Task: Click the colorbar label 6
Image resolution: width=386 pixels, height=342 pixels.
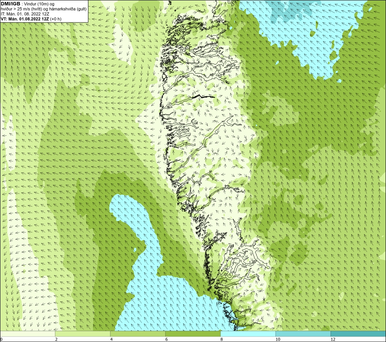Action: [x=167, y=339]
